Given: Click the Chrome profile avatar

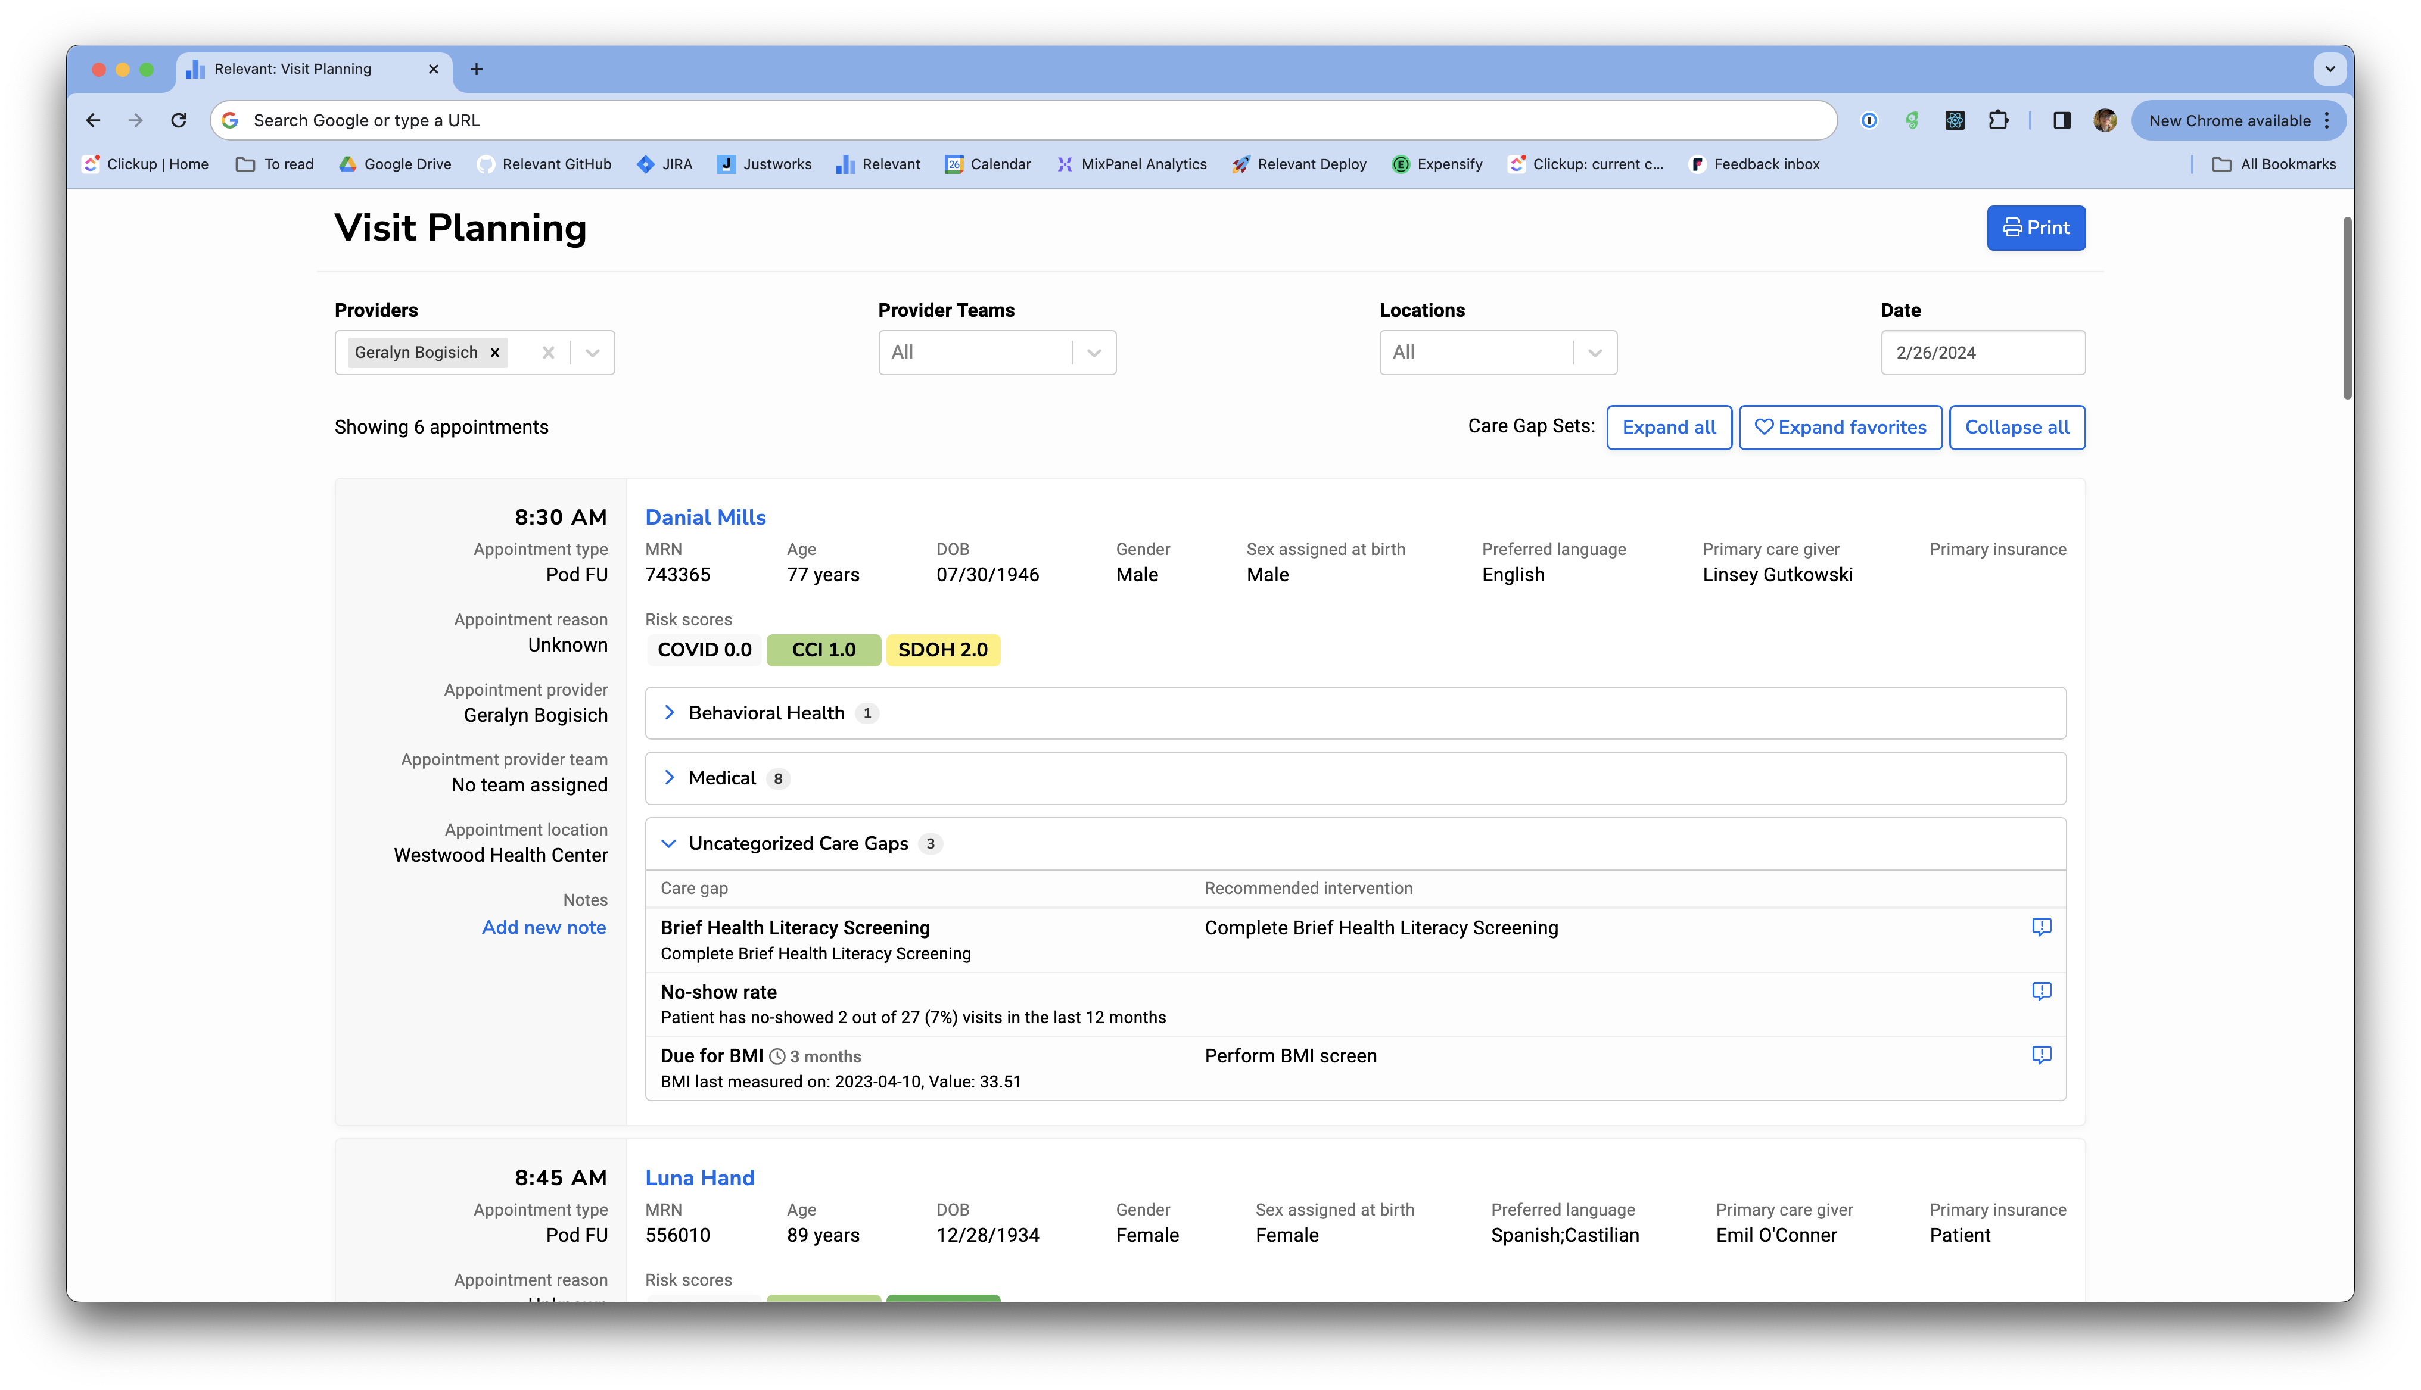Looking at the screenshot, I should click(x=2105, y=120).
